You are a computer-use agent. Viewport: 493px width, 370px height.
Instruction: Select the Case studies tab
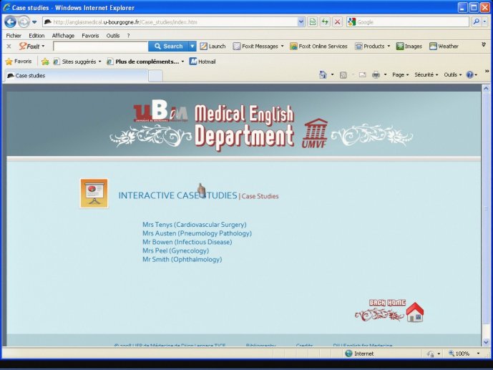pos(75,76)
